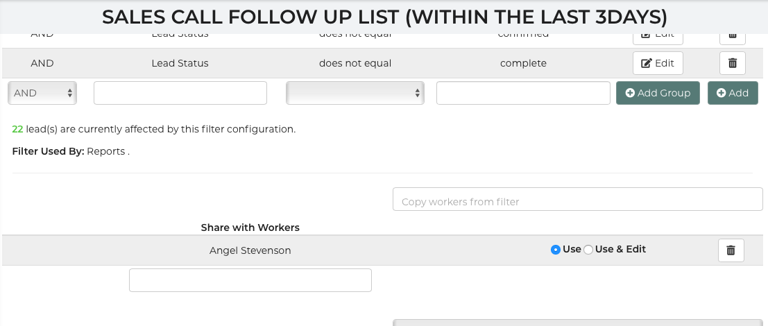Select the Angel Stevenson worker row
Screen dimensions: 768x326
250,250
